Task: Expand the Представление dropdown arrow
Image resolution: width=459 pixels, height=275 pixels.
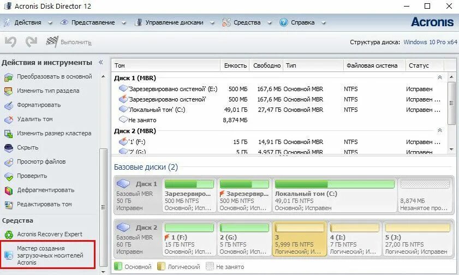Action: (x=123, y=23)
